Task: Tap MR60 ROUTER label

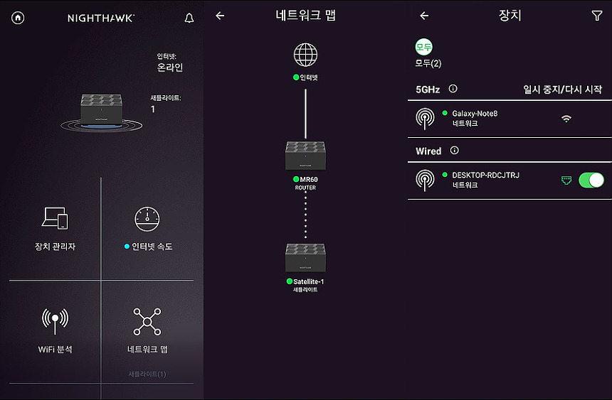Action: click(305, 183)
